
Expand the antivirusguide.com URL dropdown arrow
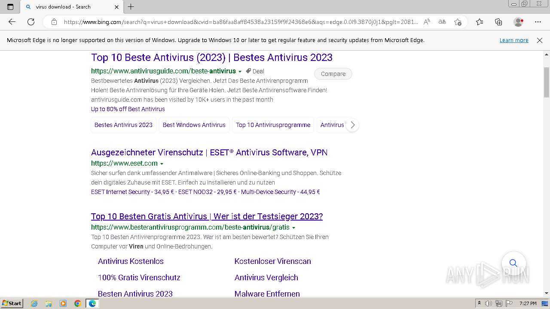coord(240,72)
